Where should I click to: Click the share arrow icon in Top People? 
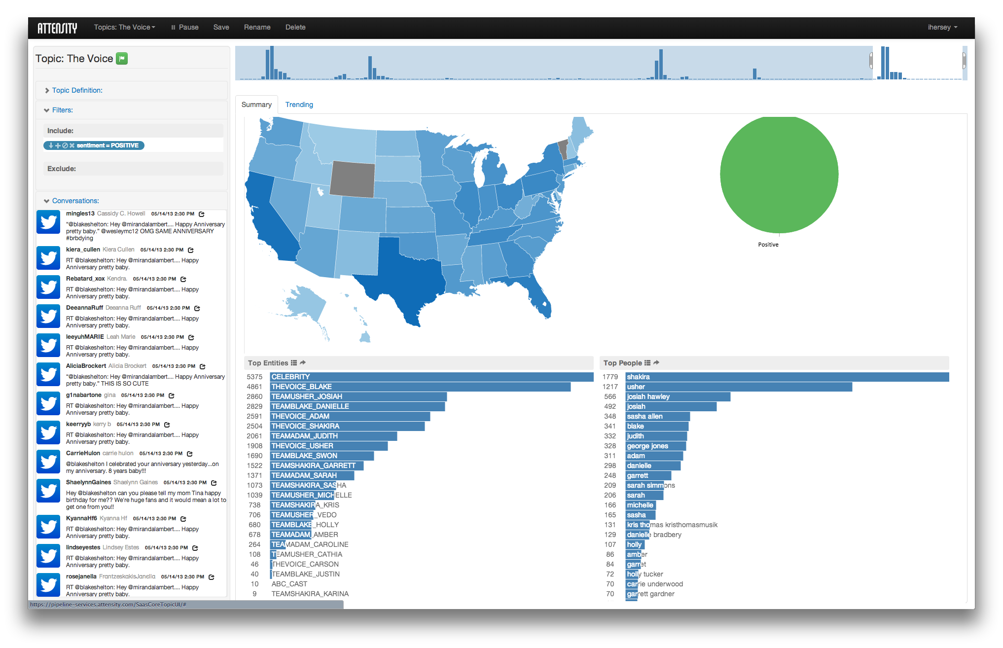coord(656,363)
